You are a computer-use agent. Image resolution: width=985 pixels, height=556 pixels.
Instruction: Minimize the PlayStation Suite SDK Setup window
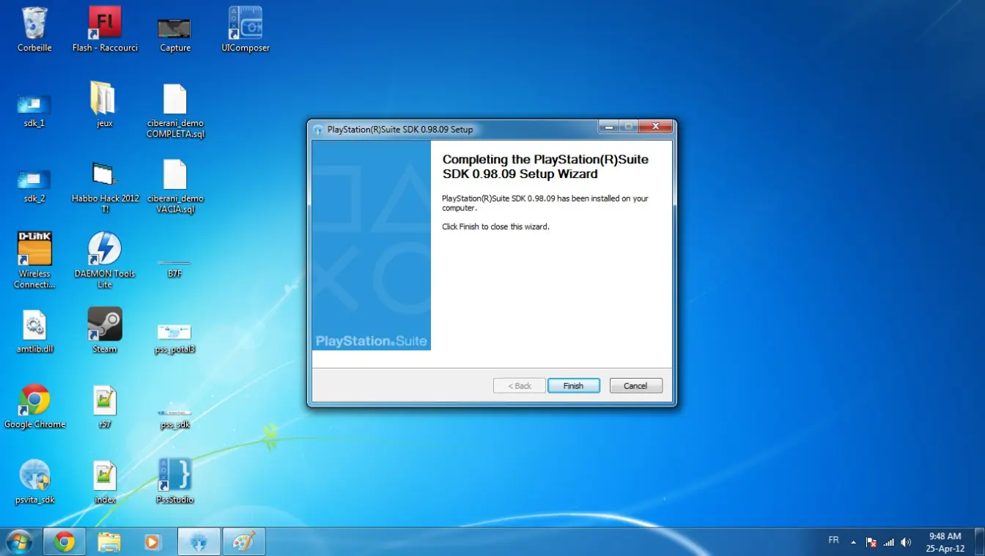pos(609,127)
